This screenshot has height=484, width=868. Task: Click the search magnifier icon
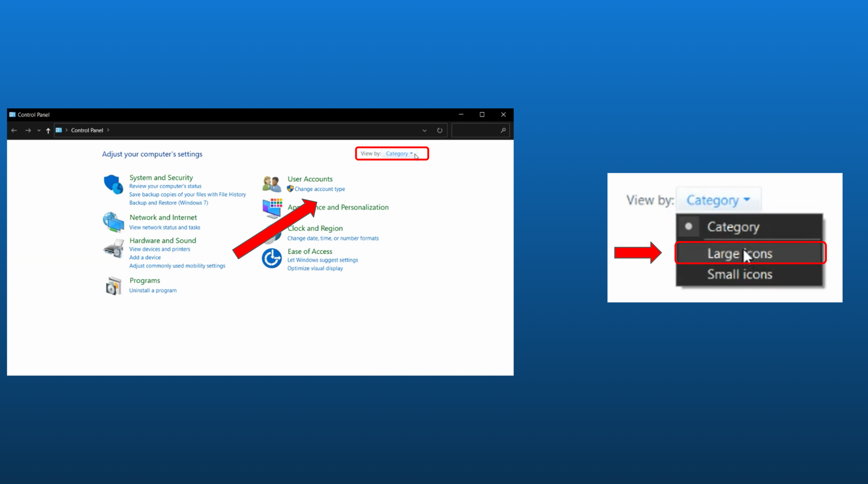(x=503, y=130)
